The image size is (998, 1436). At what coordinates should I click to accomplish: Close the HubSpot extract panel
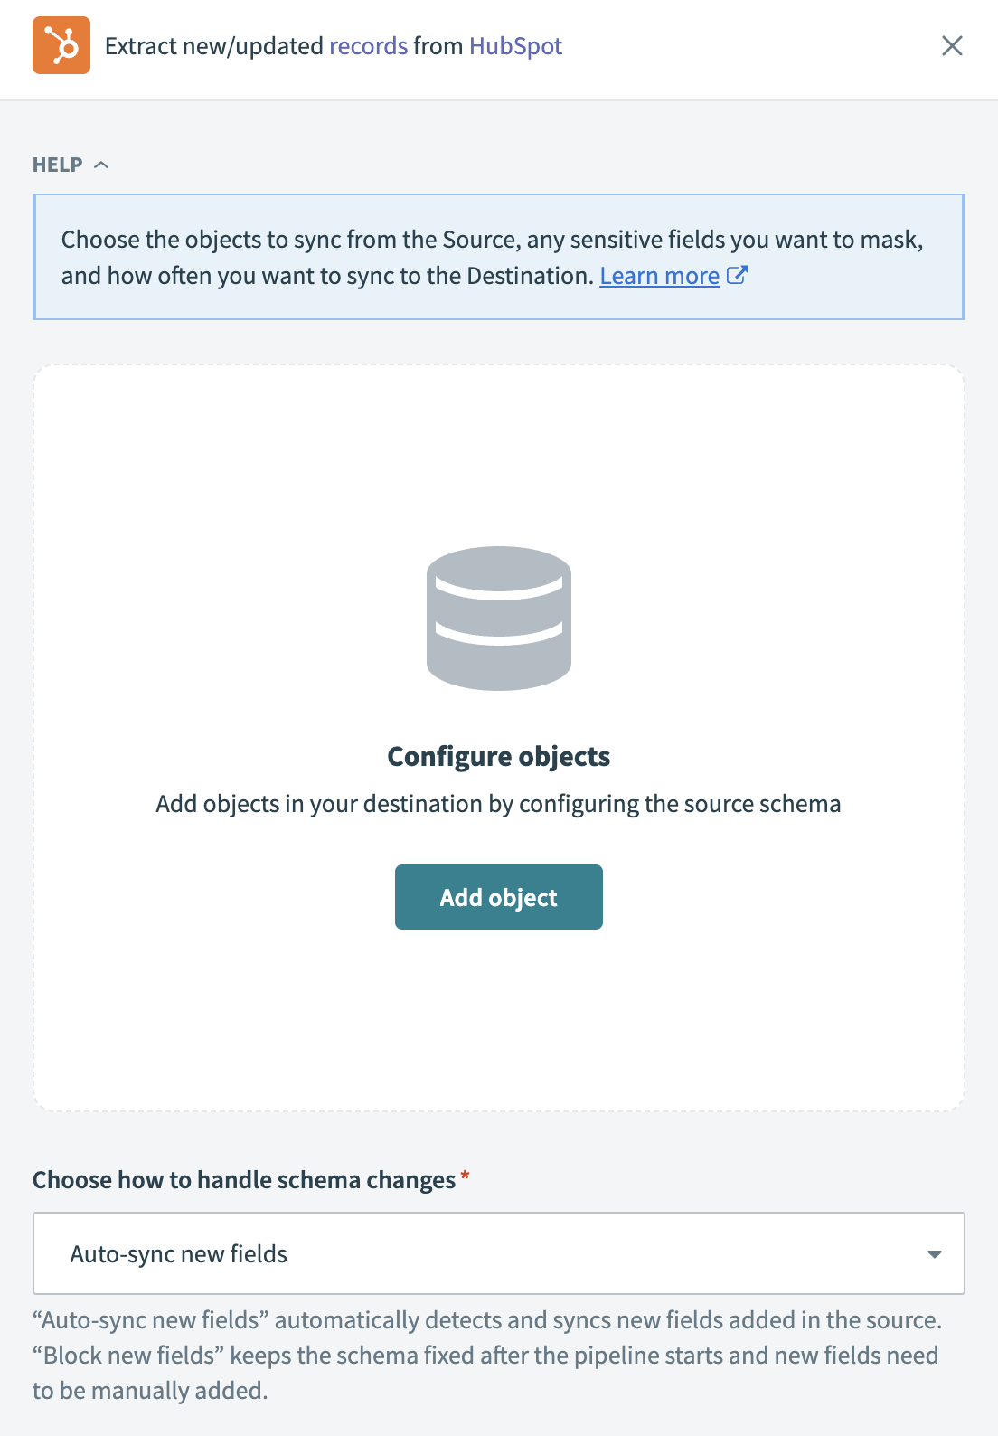click(x=952, y=46)
